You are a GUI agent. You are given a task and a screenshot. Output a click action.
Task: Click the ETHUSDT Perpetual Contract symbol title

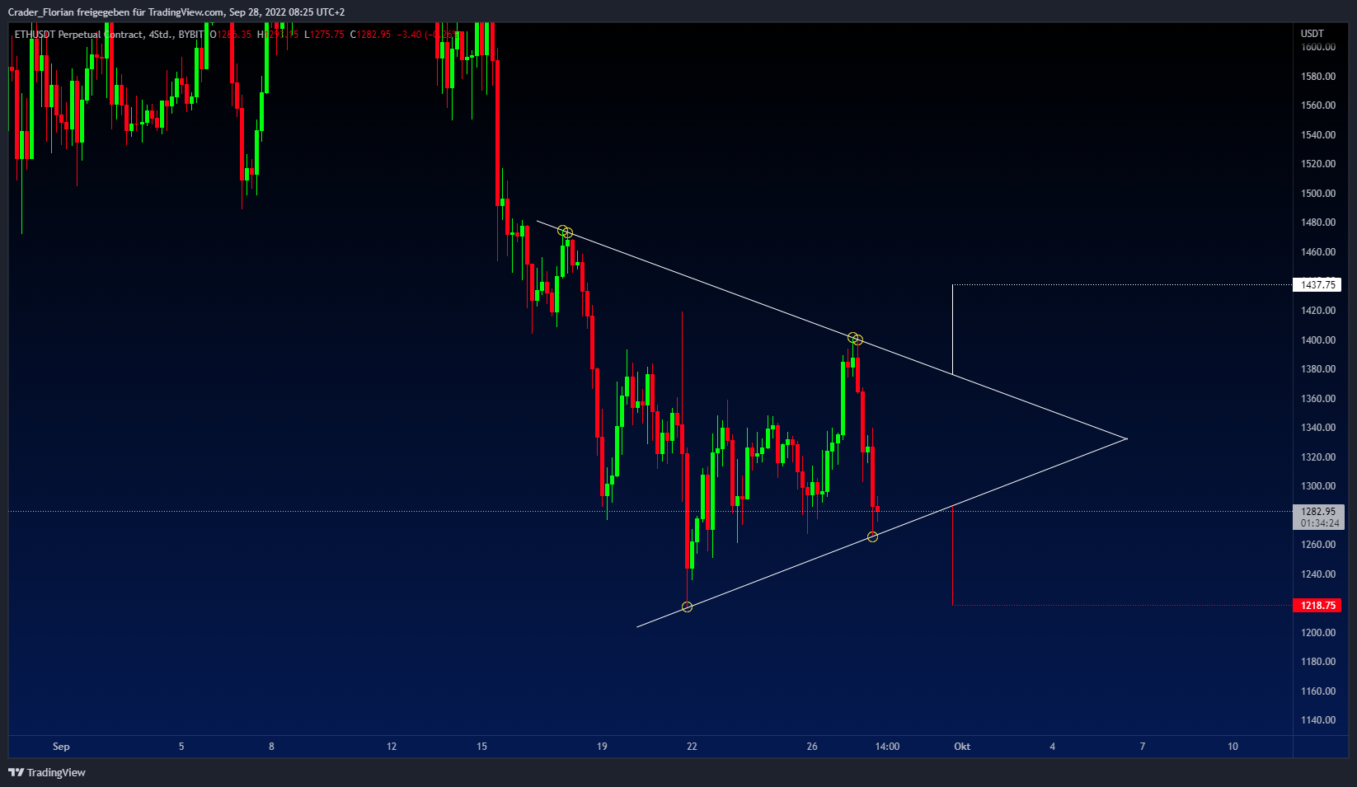coord(78,35)
